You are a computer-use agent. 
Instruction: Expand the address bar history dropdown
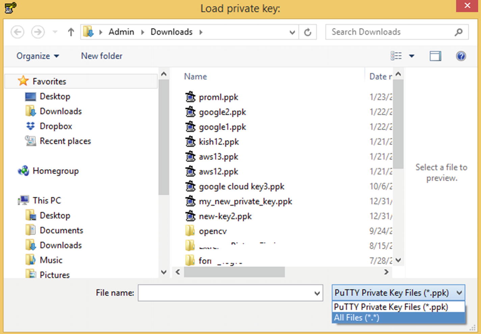(x=292, y=32)
